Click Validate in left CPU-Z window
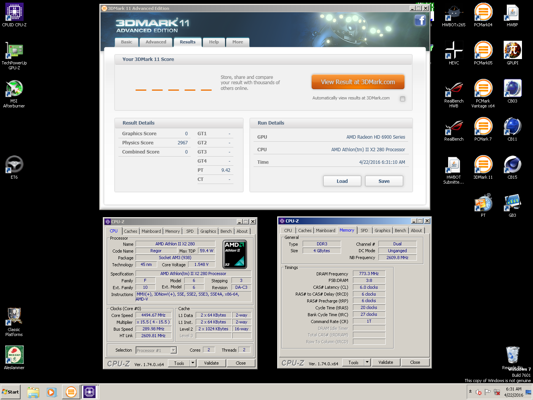The height and width of the screenshot is (400, 533). click(x=211, y=363)
